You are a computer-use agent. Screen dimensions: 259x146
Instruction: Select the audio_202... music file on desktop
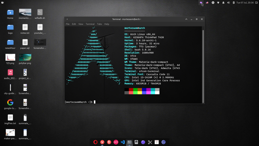click(10, 74)
